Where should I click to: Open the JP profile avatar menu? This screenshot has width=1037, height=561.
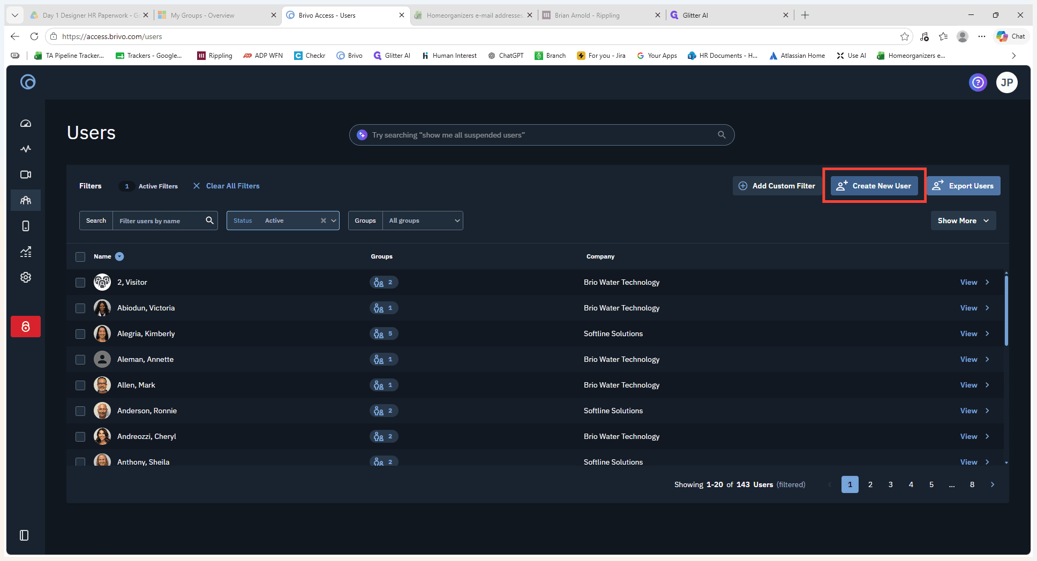coord(1007,82)
